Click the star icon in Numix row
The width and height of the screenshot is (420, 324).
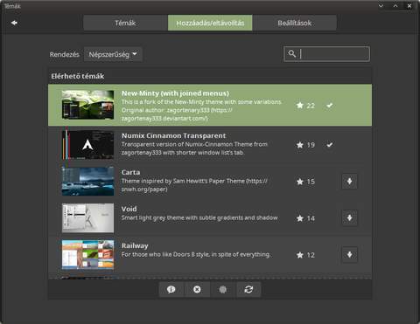[300, 145]
